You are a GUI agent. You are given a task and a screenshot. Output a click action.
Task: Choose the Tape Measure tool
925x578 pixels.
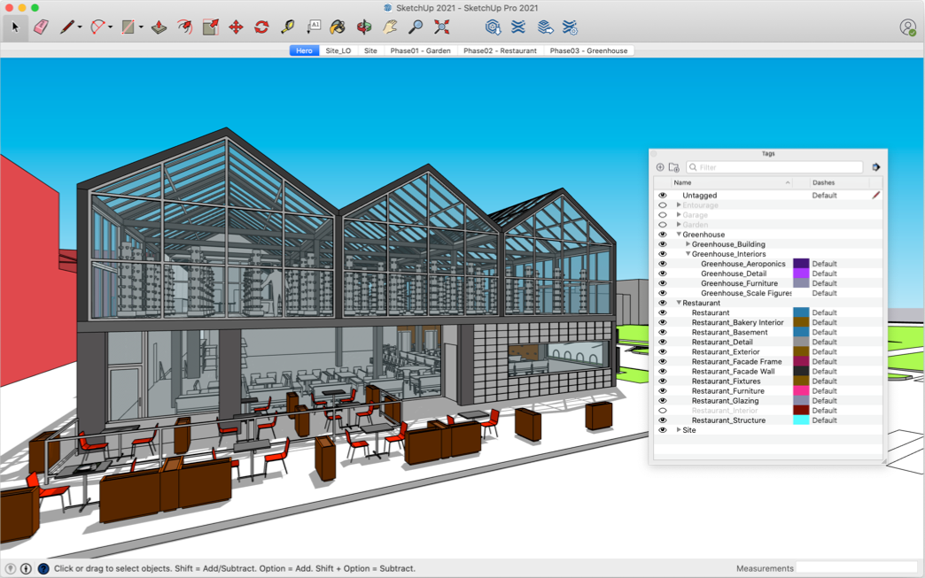coord(288,27)
